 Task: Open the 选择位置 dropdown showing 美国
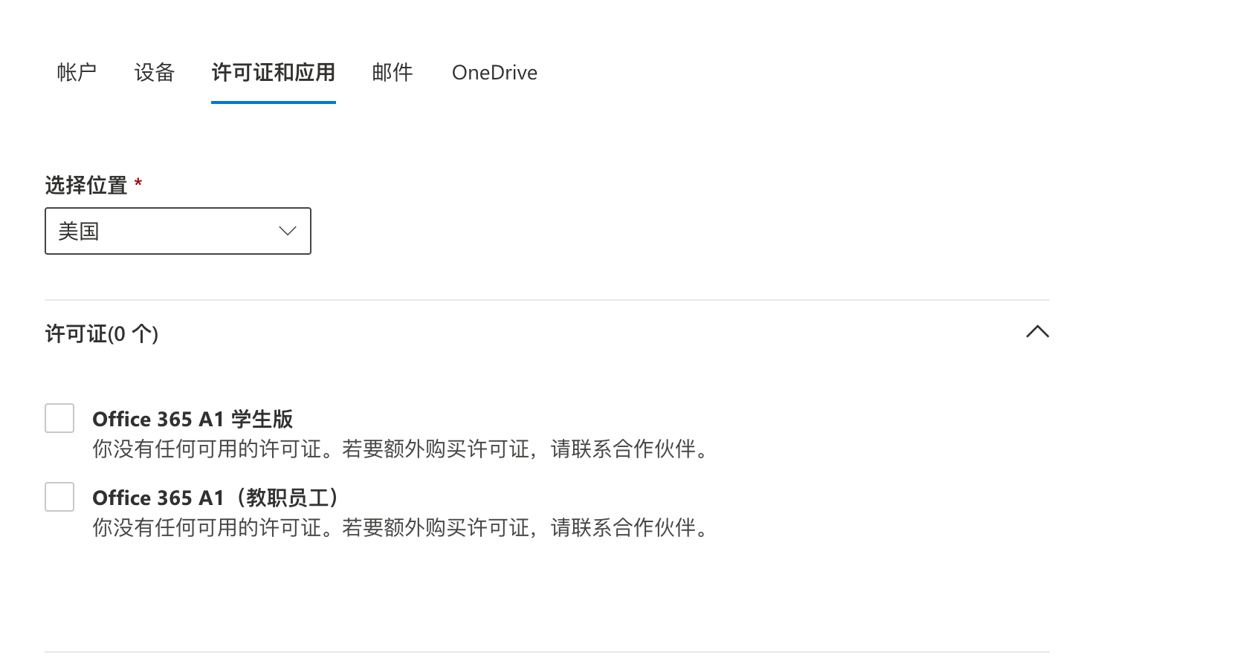tap(178, 231)
